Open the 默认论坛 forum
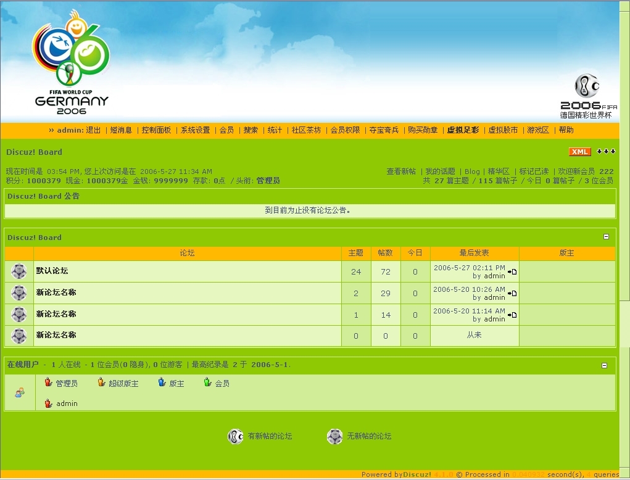 point(52,271)
